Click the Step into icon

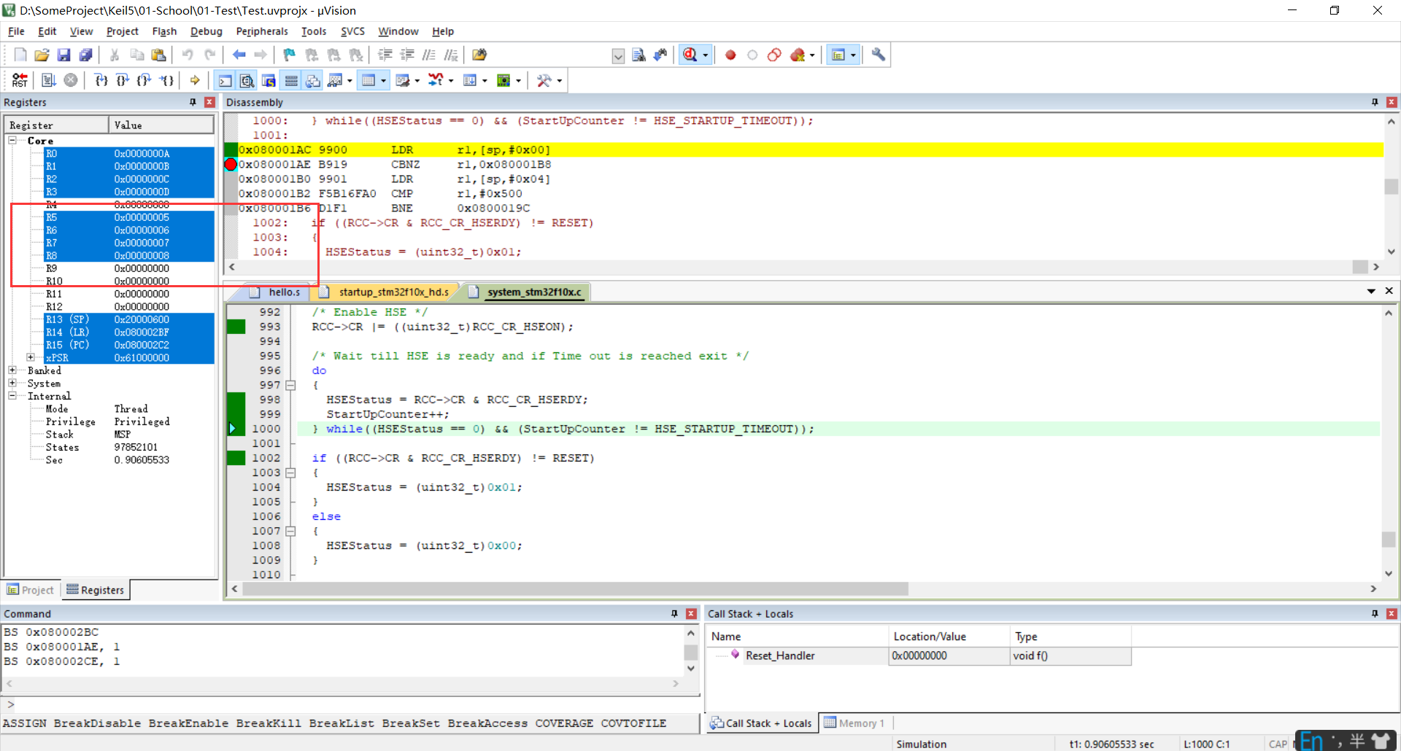click(x=101, y=80)
